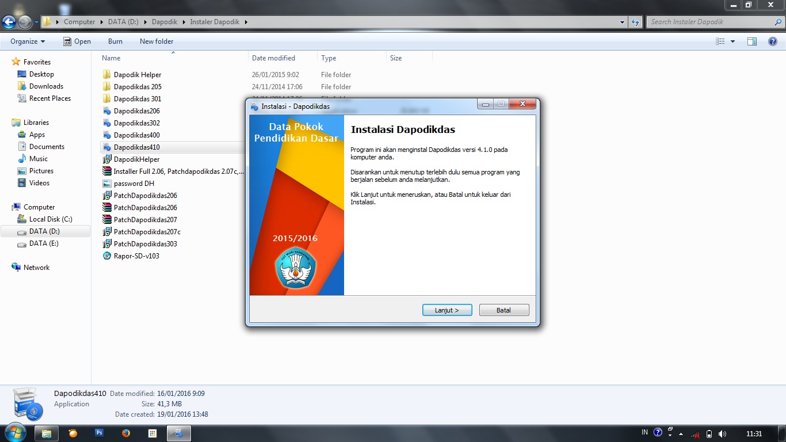Show hidden system tray icons arrow
Image resolution: width=786 pixels, height=442 pixels.
[x=681, y=434]
